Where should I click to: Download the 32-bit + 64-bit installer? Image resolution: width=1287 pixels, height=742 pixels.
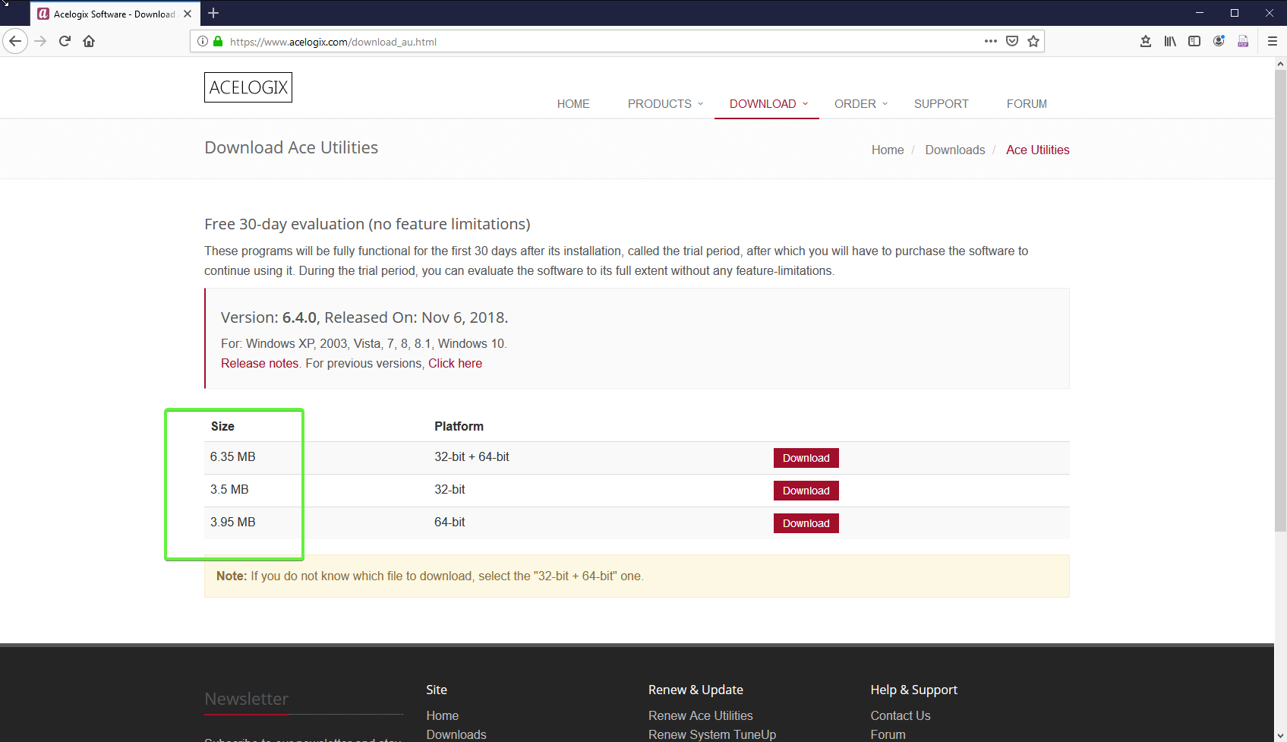(806, 458)
